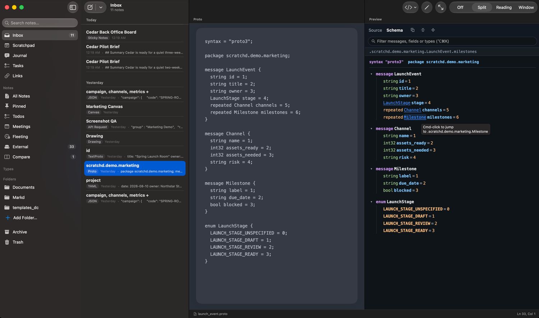Click the pencil edit icon in toolbar
The height and width of the screenshot is (318, 539).
tap(427, 7)
